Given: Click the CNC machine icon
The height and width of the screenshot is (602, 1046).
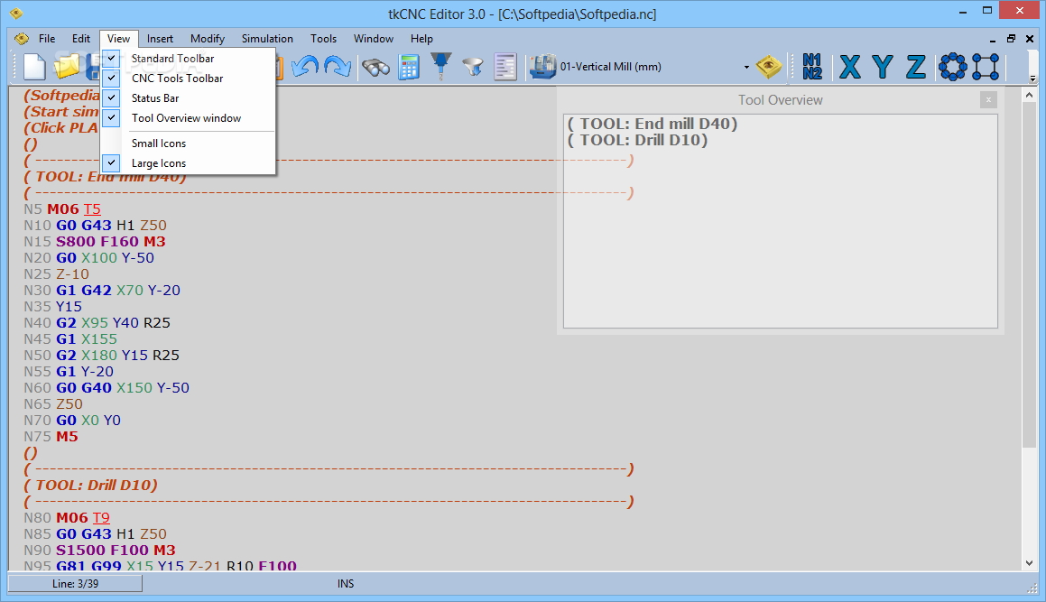Looking at the screenshot, I should (x=542, y=67).
